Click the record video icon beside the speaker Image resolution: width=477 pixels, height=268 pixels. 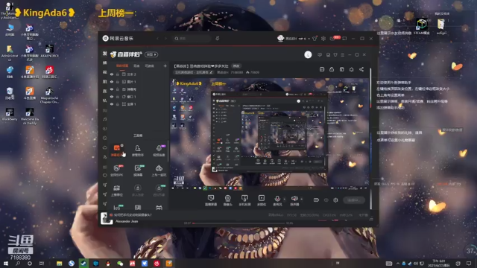[x=316, y=200]
